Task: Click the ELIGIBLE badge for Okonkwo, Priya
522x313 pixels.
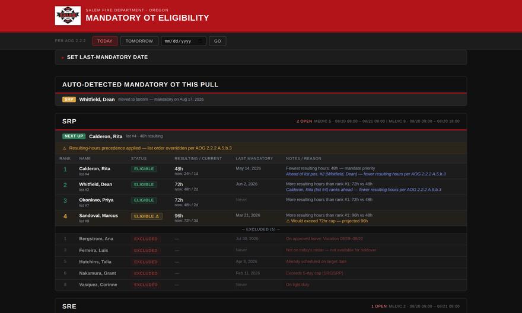Action: (x=144, y=200)
